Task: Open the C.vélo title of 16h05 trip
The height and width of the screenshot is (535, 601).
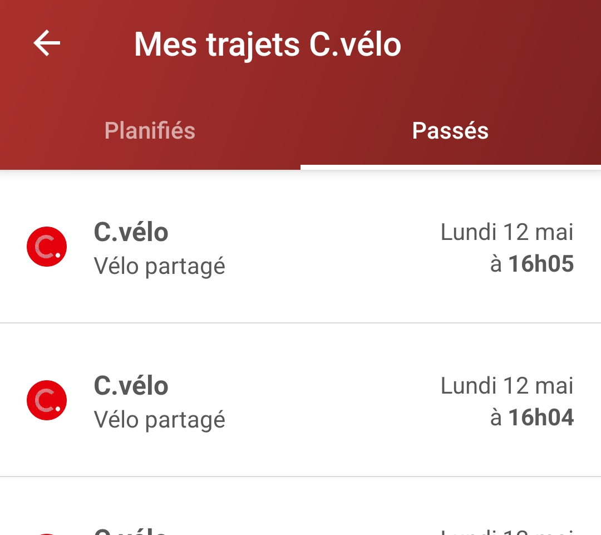Action: point(131,232)
